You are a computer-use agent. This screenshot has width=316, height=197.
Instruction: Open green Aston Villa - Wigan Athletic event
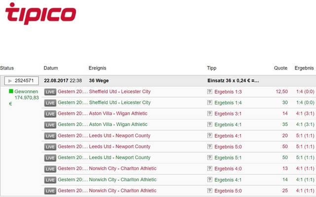pyautogui.click(x=118, y=125)
